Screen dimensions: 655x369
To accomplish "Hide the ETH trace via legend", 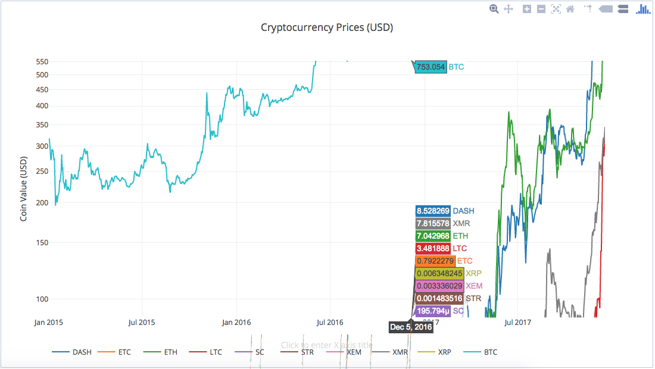I will (x=160, y=352).
